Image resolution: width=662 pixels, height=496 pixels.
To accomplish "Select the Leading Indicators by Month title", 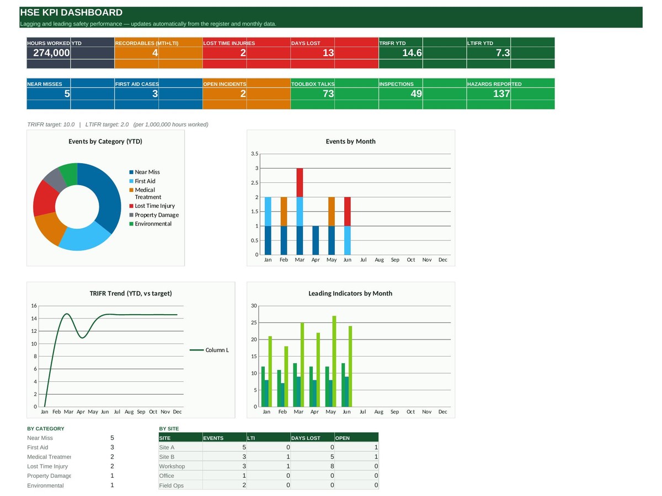I will coord(350,293).
